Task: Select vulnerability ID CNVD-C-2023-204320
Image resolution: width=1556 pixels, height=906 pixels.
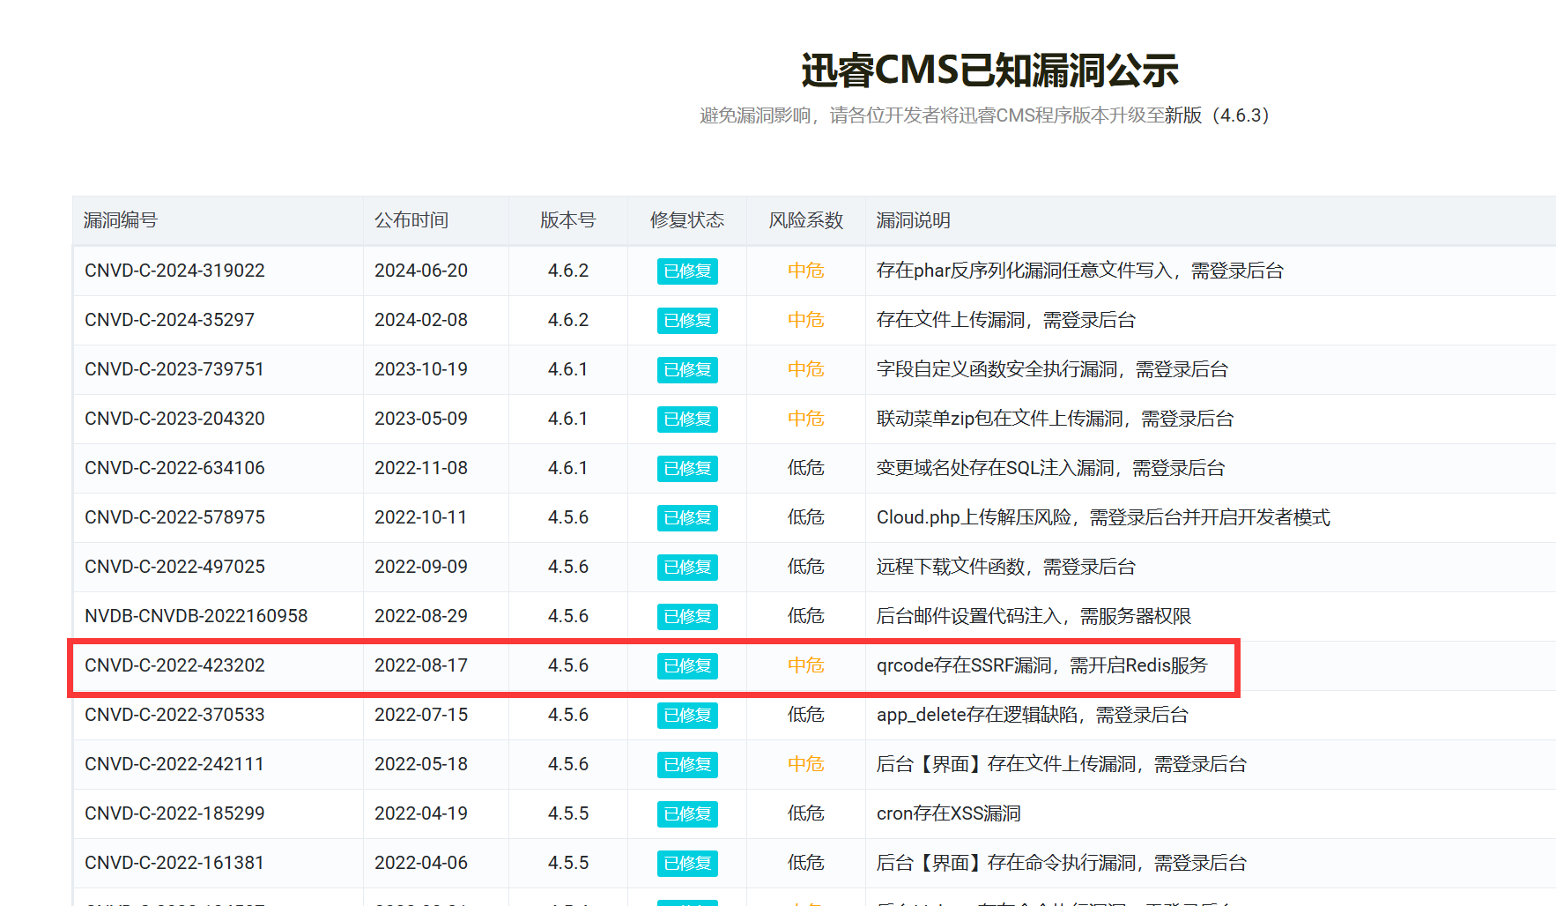Action: click(174, 419)
